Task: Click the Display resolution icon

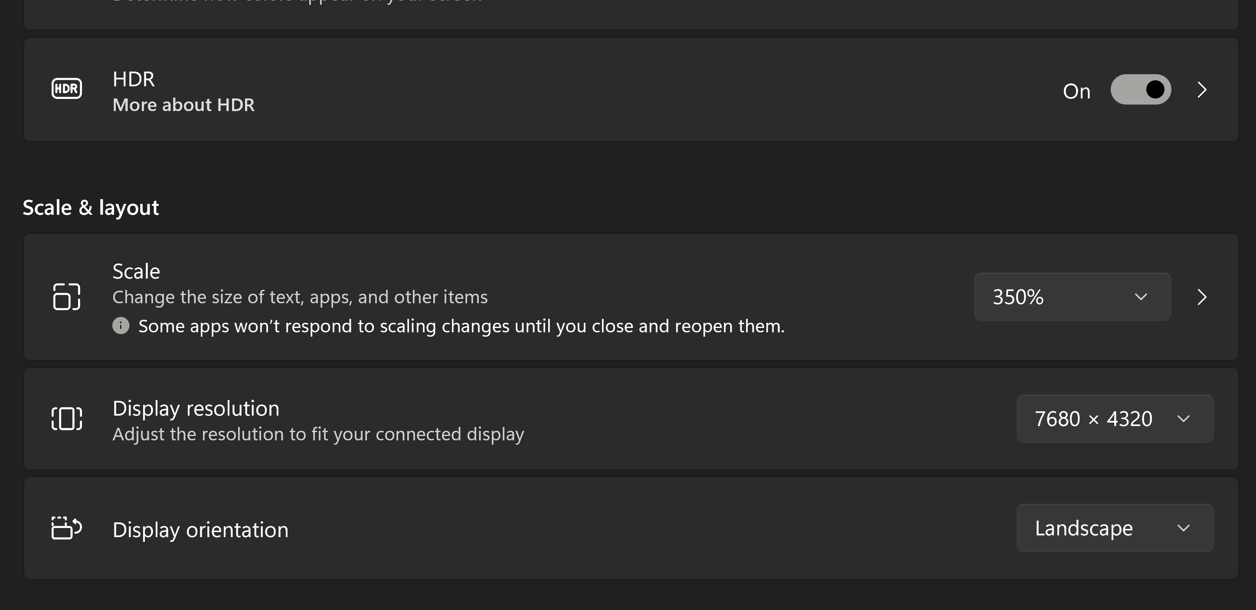Action: [x=66, y=418]
